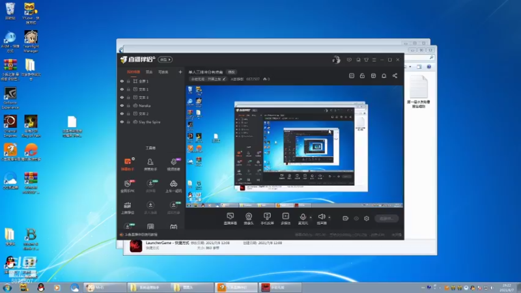The width and height of the screenshot is (521, 293).
Task: Open the skin shirt icon in the title bar
Action: (x=366, y=60)
